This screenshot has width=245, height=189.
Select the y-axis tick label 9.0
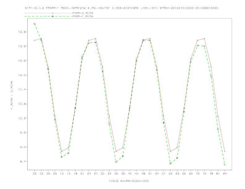pos(22,147)
